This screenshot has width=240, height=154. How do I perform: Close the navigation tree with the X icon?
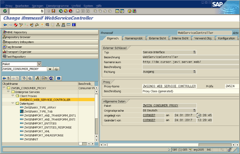[59, 78]
